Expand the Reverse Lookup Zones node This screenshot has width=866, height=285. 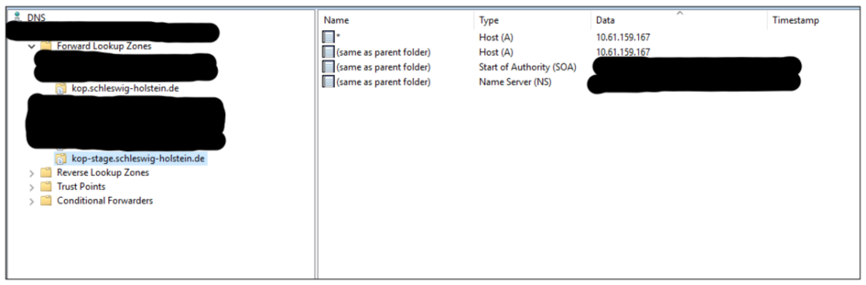tap(32, 173)
